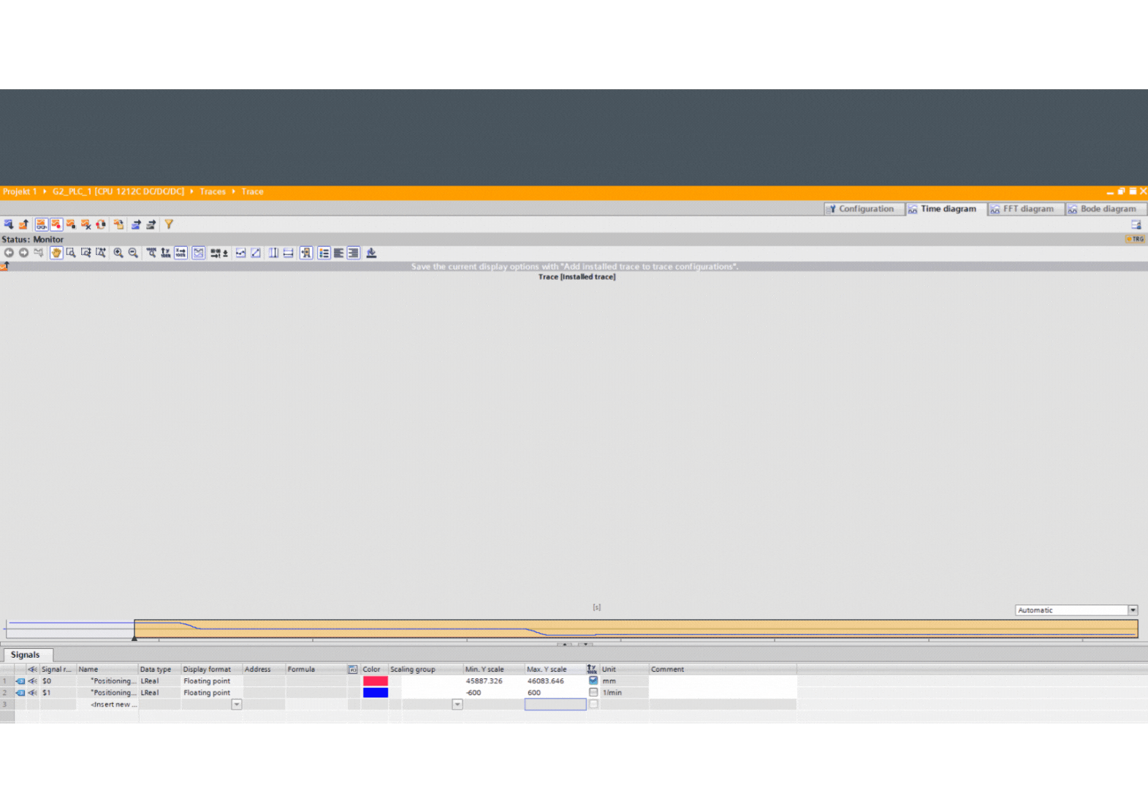Toggle the legend list icon

pos(324,253)
